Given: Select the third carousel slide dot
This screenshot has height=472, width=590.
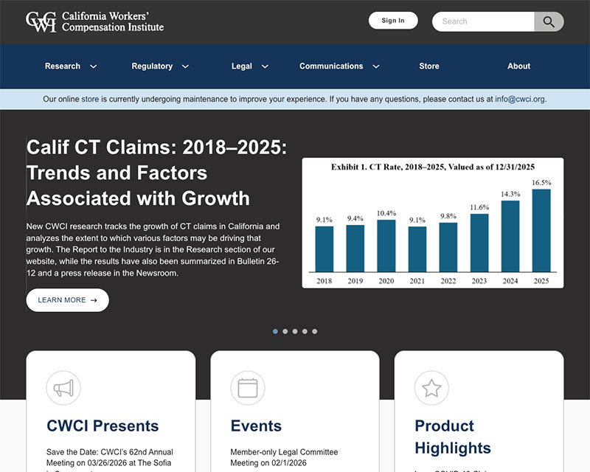Looking at the screenshot, I should [x=295, y=331].
